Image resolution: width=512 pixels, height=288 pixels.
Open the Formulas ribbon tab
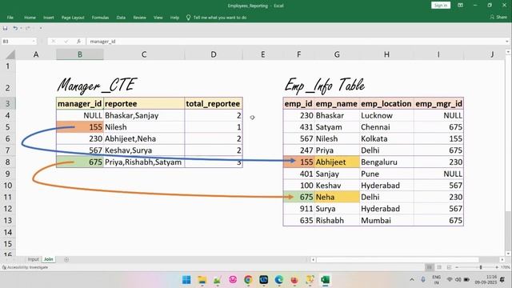(100, 18)
